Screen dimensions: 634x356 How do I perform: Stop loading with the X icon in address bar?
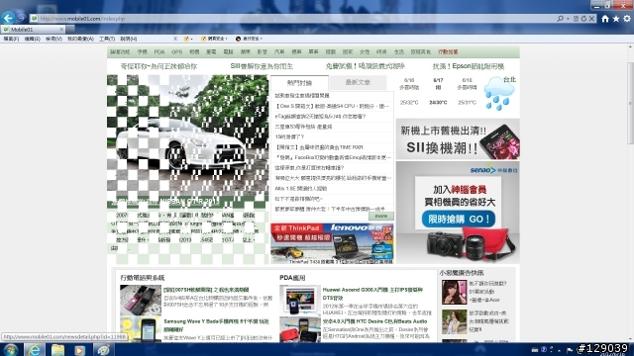(591, 19)
